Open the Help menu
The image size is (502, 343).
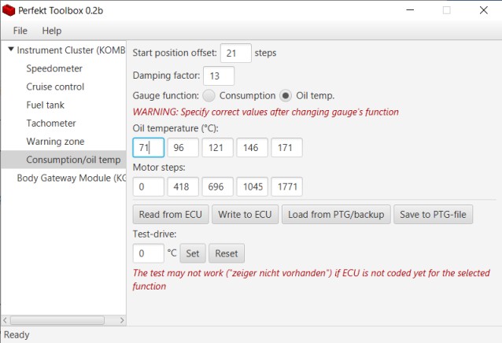click(52, 31)
